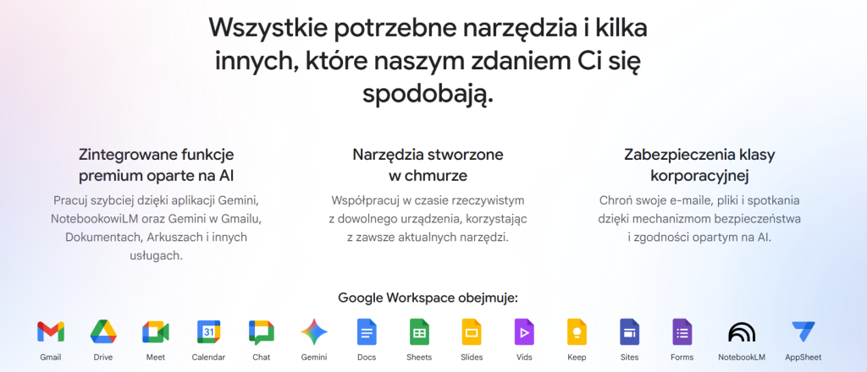Click "Google Workspace obejmuje:" caption

428,298
